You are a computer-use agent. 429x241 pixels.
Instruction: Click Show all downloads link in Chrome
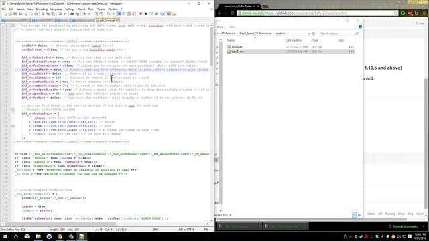[405, 226]
